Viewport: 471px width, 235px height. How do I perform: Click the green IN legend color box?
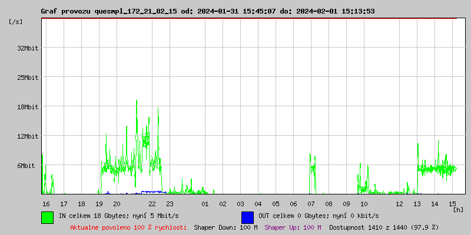47,217
